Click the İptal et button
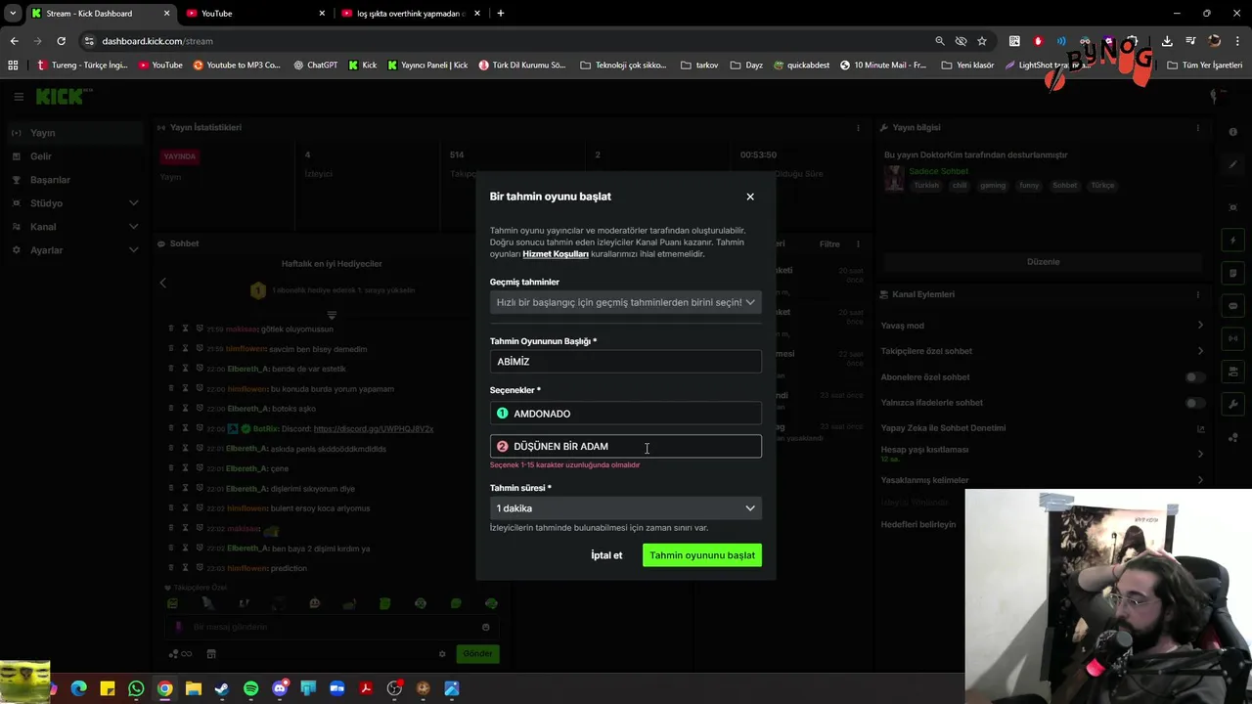This screenshot has height=704, width=1252. point(606,555)
